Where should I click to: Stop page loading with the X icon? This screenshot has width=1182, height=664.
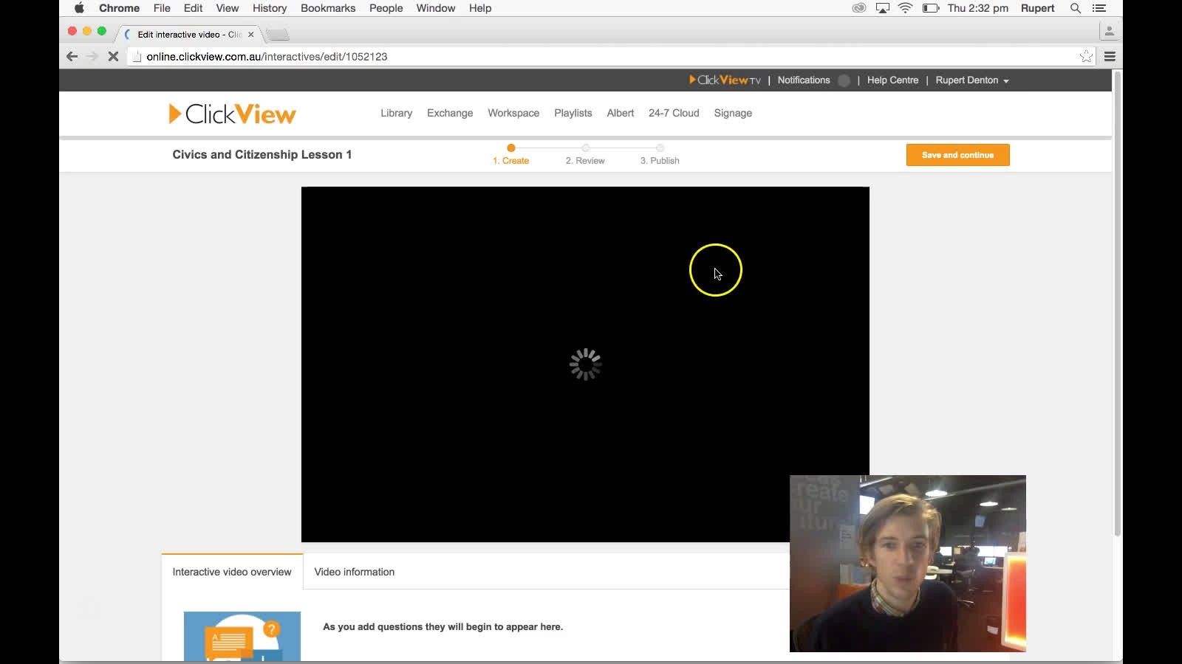click(x=113, y=56)
